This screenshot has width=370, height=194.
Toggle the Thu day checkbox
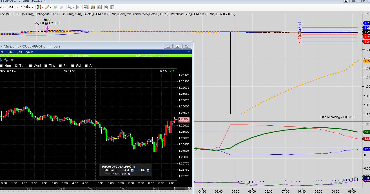point(46,66)
